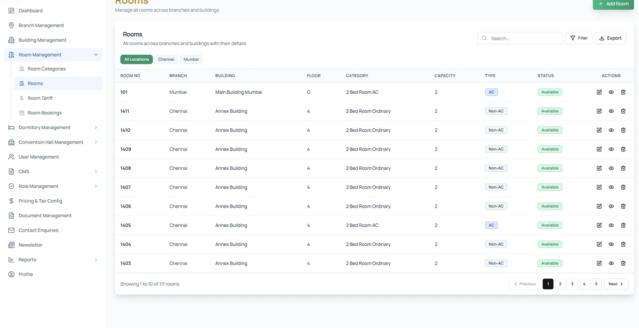Screen dimensions: 639x328
Task: Click the edit icon on room 1407
Action: (x=599, y=187)
